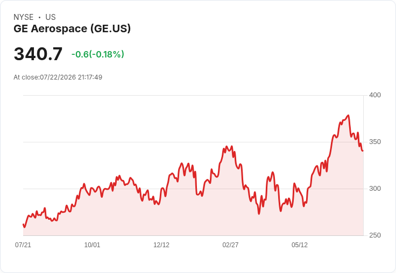Click the At close timestamp text
The width and height of the screenshot is (396, 273).
58,77
